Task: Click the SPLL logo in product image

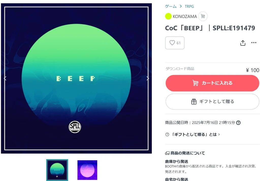Action: point(75,127)
